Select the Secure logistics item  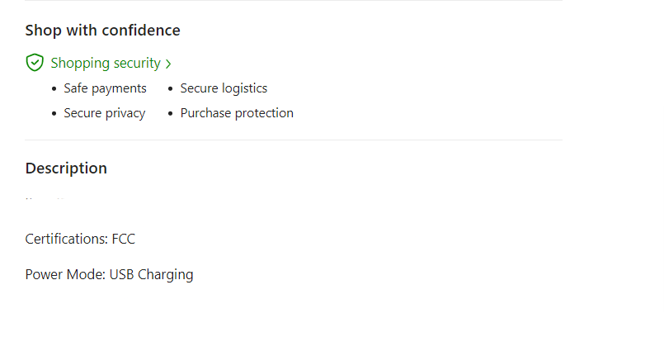coord(224,88)
